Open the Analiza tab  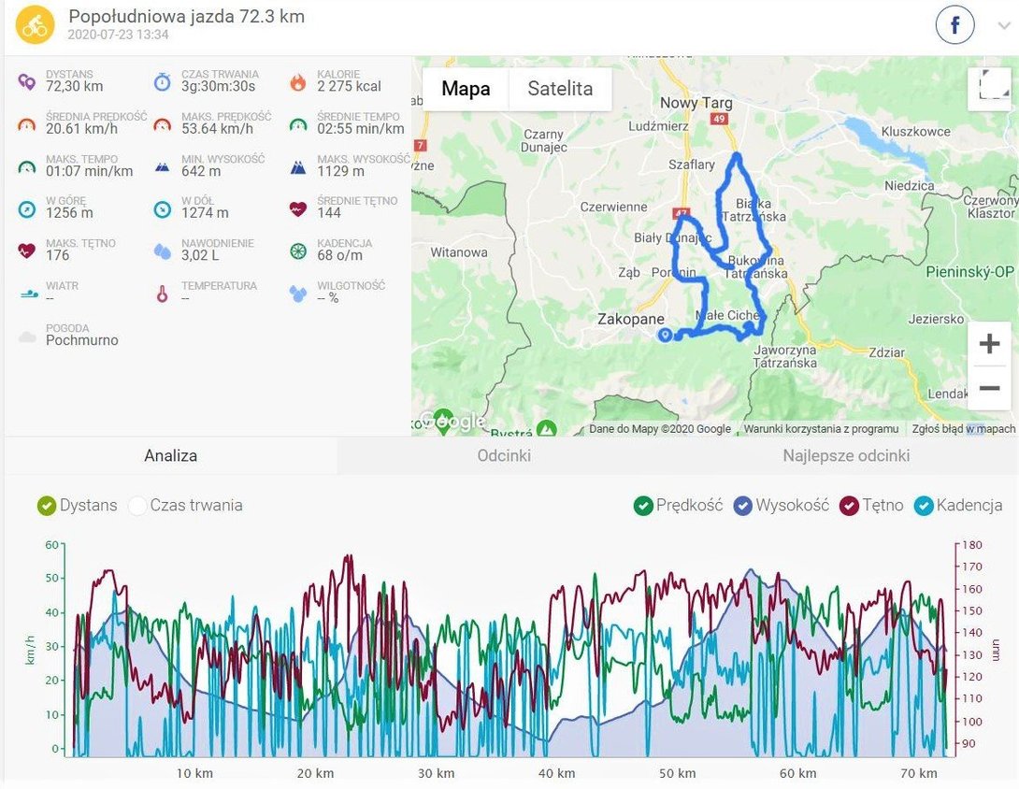click(171, 455)
